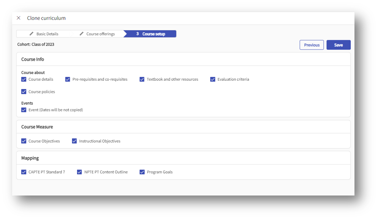Uncheck CAPTE PT Standard 7 mapping
This screenshot has width=378, height=219.
[x=24, y=172]
